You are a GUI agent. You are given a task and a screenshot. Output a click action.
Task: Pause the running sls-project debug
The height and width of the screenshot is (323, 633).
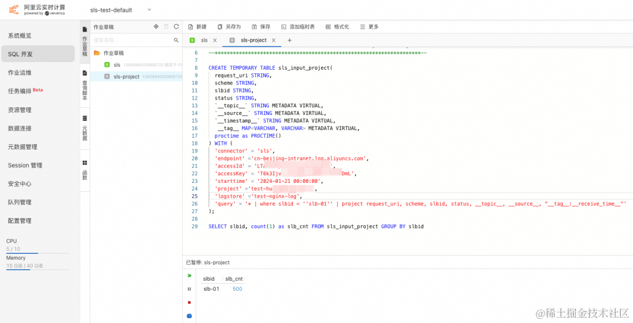189,288
